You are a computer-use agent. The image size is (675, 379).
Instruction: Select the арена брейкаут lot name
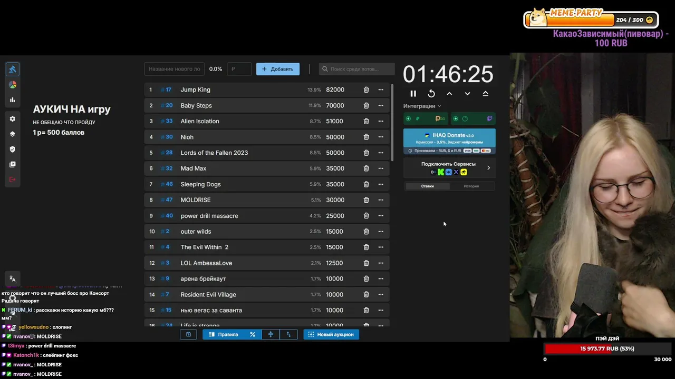point(203,279)
